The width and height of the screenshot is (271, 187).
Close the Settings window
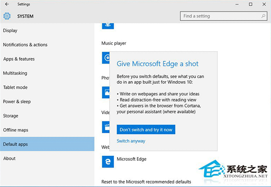click(264, 5)
